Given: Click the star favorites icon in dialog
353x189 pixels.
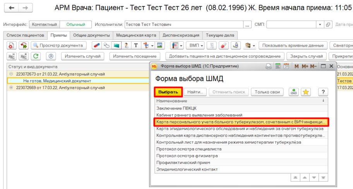Looking at the screenshot, I should pyautogui.click(x=306, y=92).
